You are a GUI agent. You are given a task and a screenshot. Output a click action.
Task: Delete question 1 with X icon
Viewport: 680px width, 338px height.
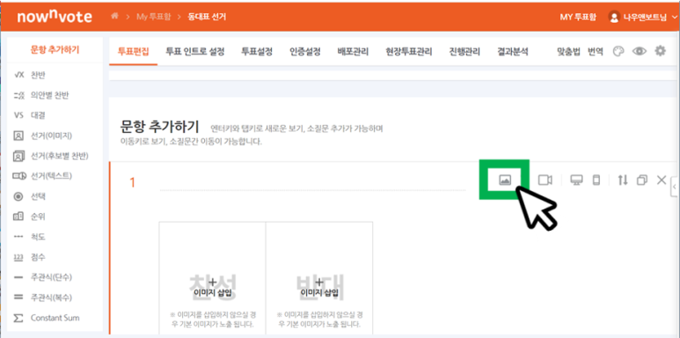coord(662,180)
